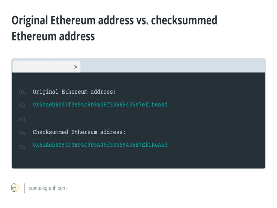Image resolution: width=277 pixels, height=208 pixels.
Task: Click "Ethereum address" on headline's second line
Action: point(53,36)
